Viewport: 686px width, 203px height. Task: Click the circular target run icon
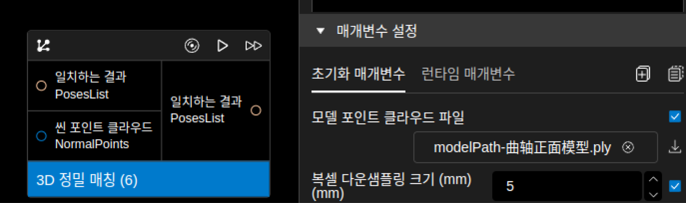(192, 45)
